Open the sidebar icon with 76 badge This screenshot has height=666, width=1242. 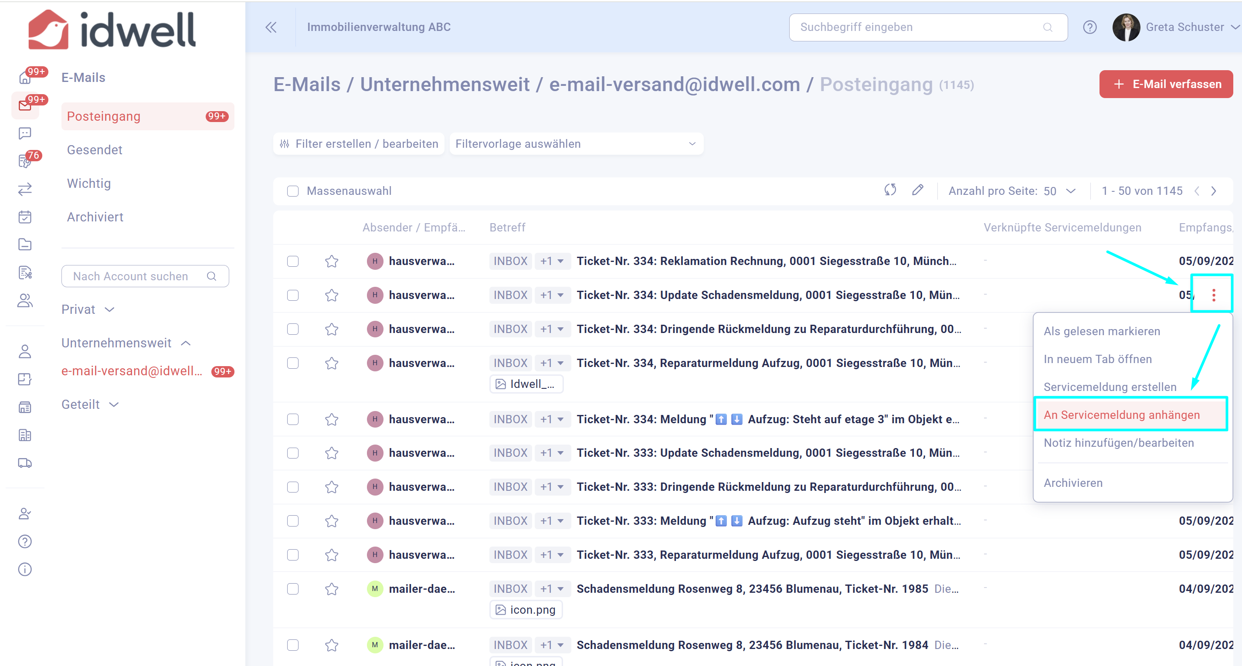click(x=25, y=161)
